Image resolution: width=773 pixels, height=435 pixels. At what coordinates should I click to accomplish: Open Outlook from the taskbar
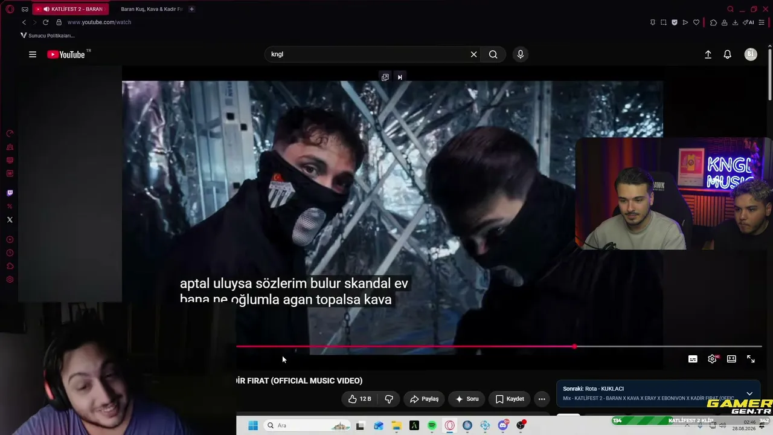point(378,425)
